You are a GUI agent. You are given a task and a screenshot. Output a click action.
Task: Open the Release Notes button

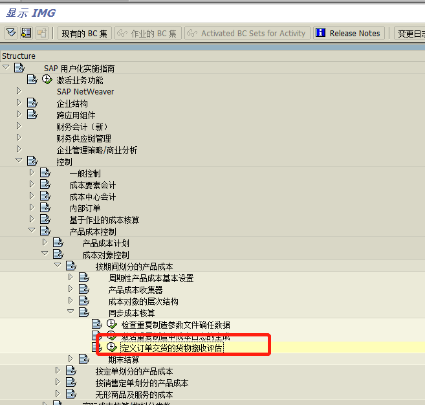(349, 34)
